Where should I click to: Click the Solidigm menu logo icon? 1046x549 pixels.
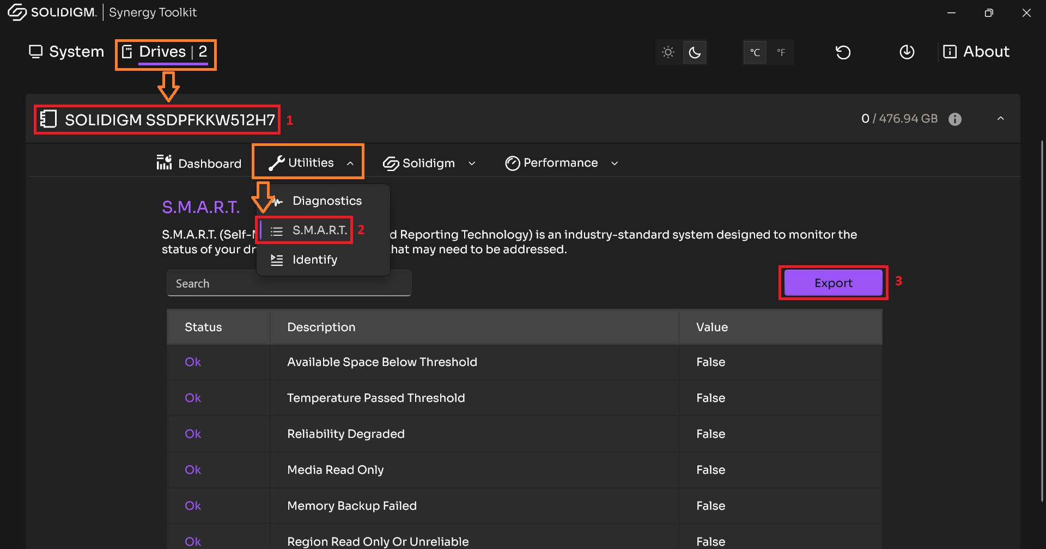click(391, 163)
